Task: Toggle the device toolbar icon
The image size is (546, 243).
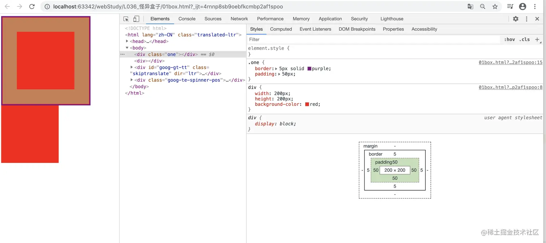Action: [136, 19]
